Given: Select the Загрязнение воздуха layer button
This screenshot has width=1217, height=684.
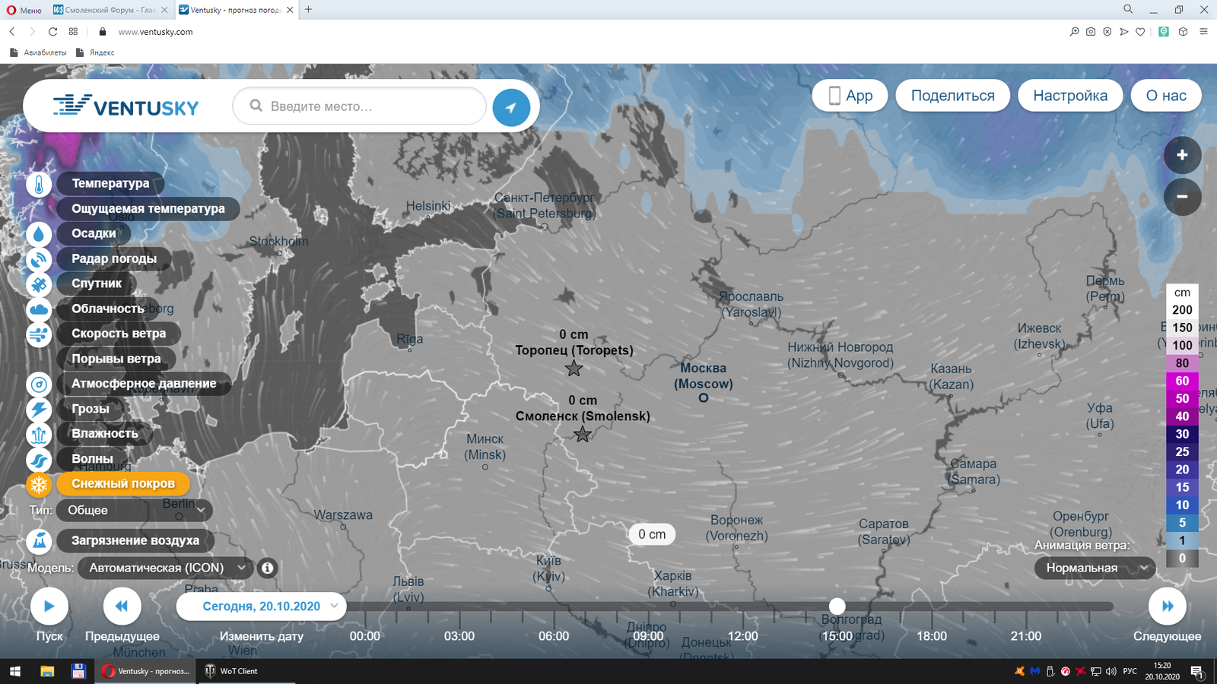Looking at the screenshot, I should click(135, 540).
